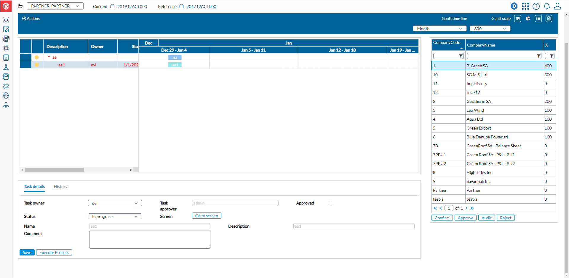Open the Excel export icon
Screen dimensions: 569x278
pos(549,18)
